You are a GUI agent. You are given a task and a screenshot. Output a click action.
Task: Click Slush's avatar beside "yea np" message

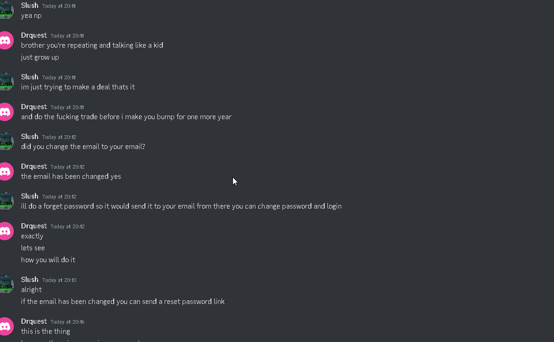pos(5,11)
